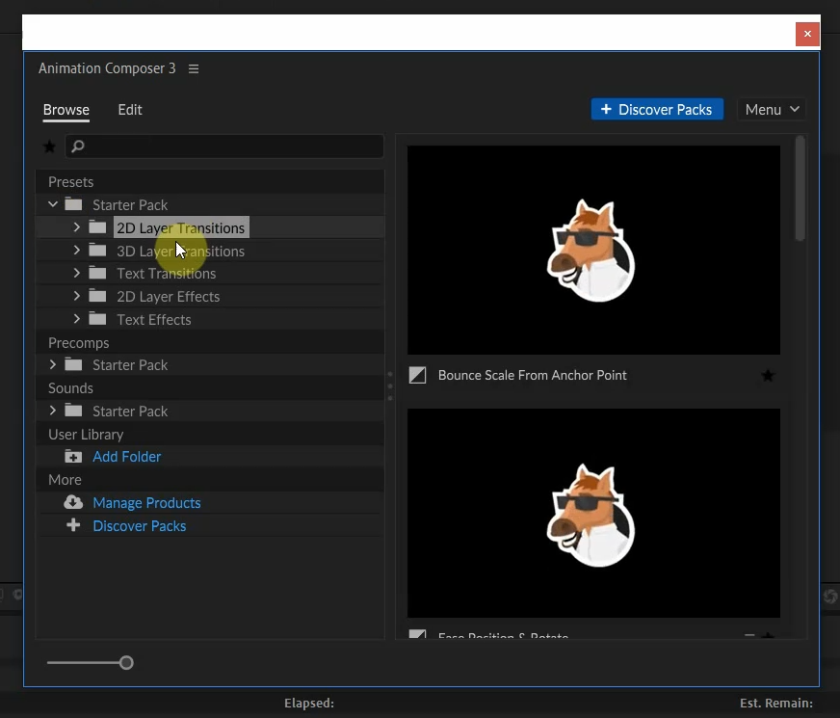The width and height of the screenshot is (840, 718).
Task: Click the transparency checker icon beside Bounce Scale
Action: pyautogui.click(x=417, y=375)
